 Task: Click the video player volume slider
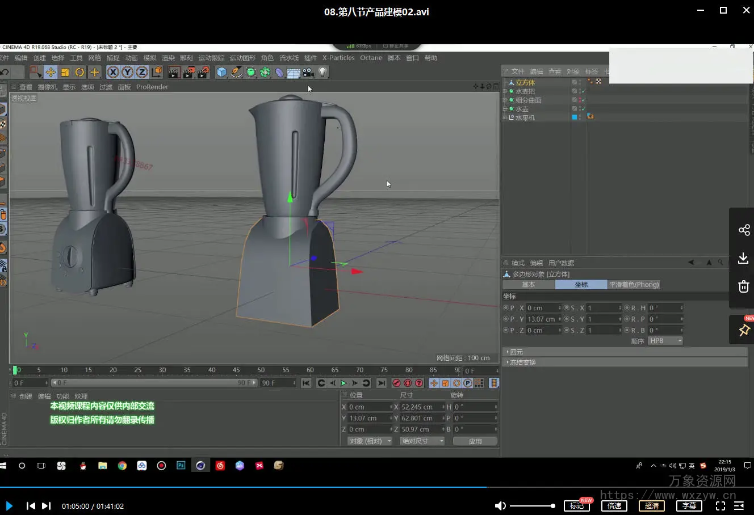tap(532, 506)
